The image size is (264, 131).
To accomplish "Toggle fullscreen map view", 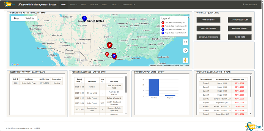I will pyautogui.click(x=185, y=42).
